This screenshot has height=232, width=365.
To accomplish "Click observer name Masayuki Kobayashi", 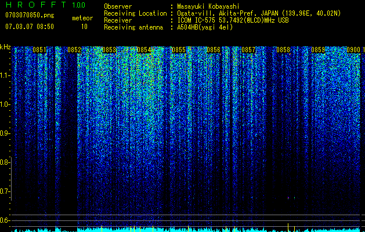I will (x=208, y=6).
